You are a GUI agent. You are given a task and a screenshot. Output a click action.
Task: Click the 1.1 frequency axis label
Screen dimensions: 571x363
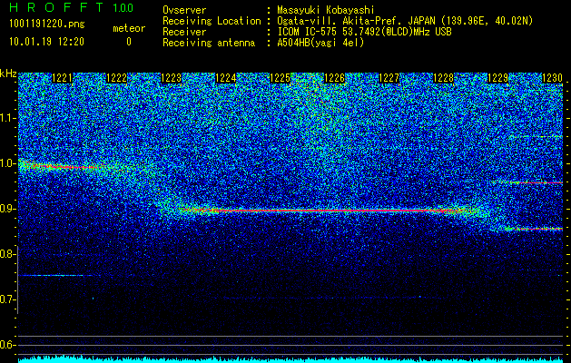coord(7,118)
